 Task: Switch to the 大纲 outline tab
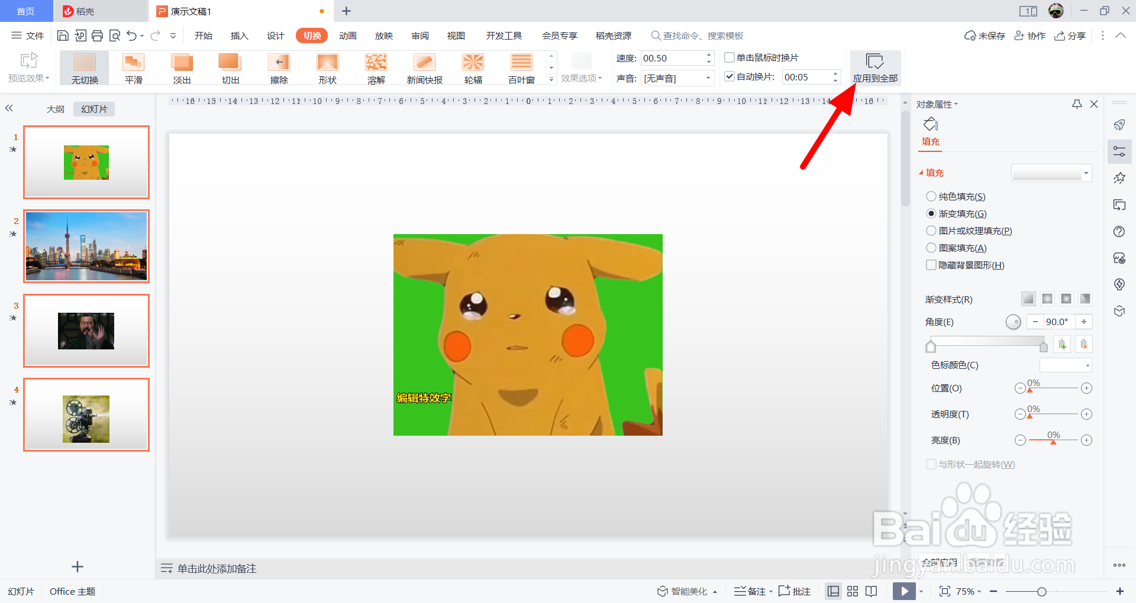56,109
